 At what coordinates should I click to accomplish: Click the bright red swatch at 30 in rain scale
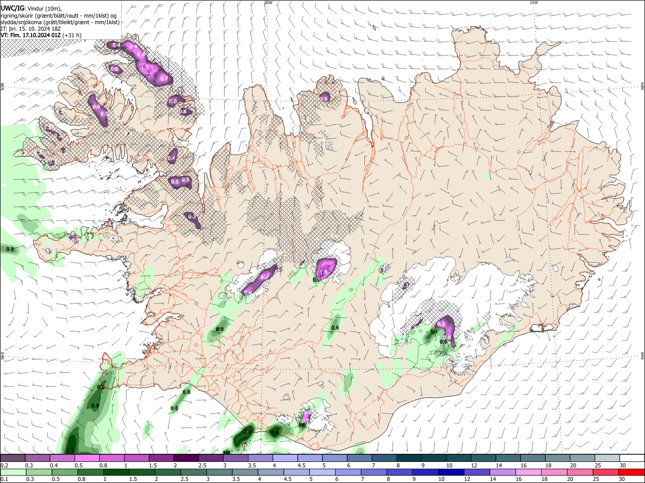tap(632, 472)
